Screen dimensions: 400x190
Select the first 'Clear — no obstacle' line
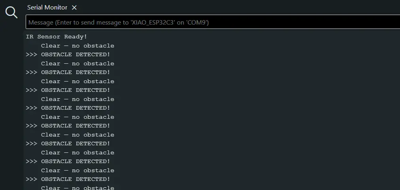pyautogui.click(x=77, y=46)
